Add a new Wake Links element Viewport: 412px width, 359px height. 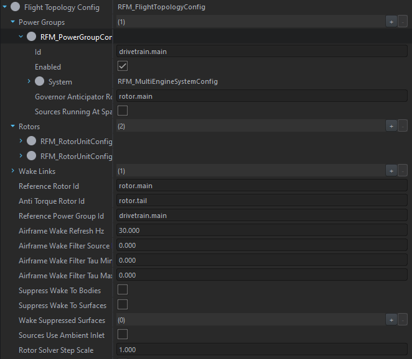pyautogui.click(x=391, y=171)
